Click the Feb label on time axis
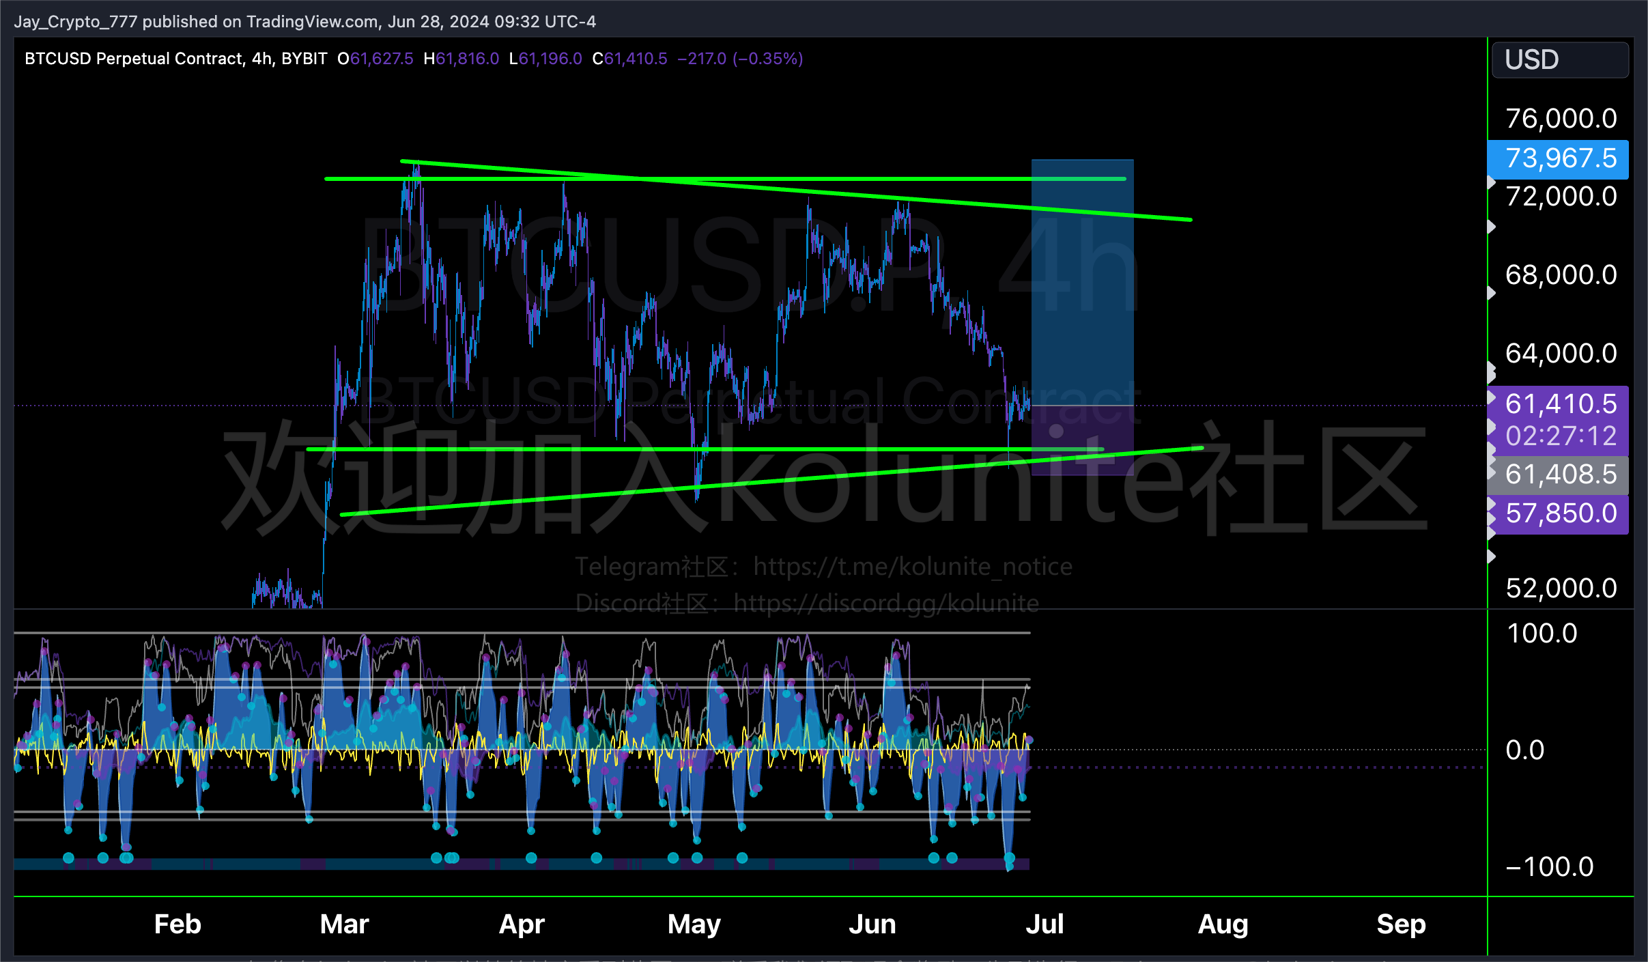 177,924
